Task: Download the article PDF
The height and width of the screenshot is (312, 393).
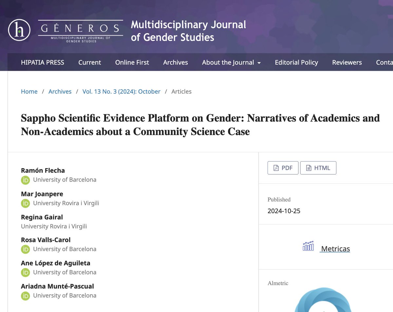Action: [x=283, y=168]
